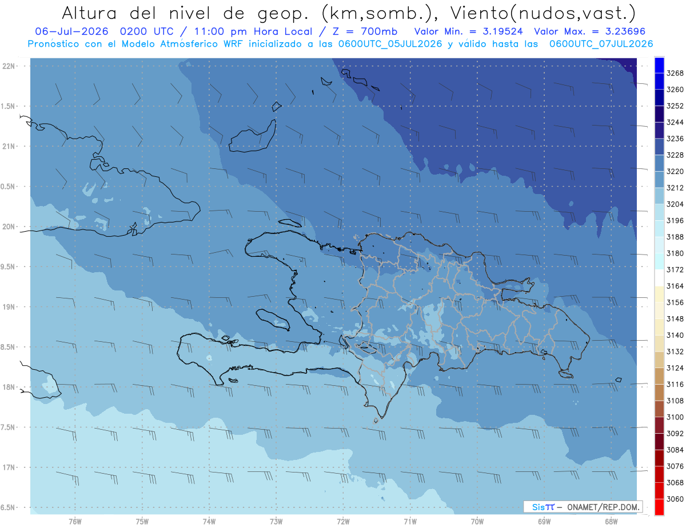
Task: Pick the bright blue swatch above 3268
Action: (659, 64)
